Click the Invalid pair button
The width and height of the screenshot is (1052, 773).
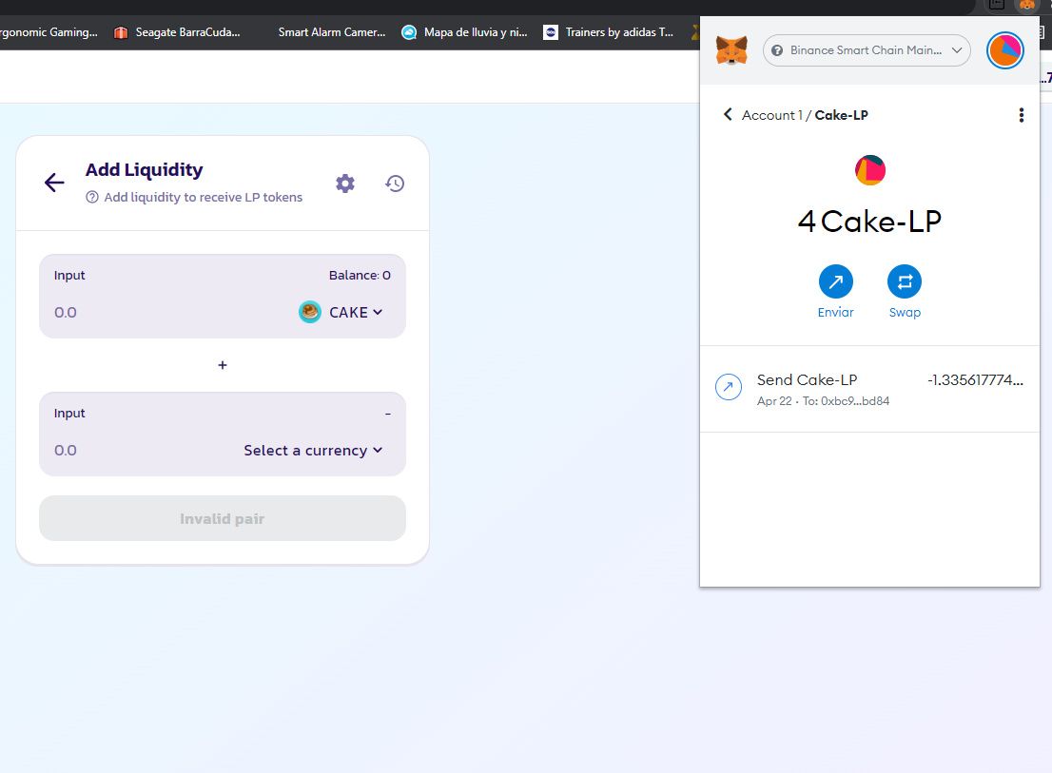(x=222, y=518)
